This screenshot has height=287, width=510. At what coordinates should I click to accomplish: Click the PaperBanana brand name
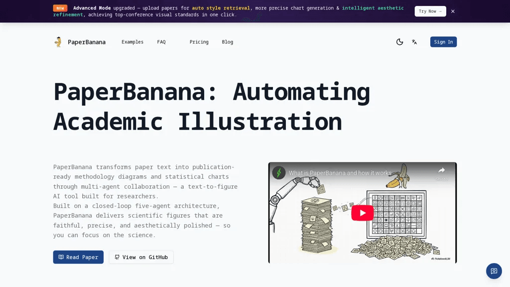[87, 42]
